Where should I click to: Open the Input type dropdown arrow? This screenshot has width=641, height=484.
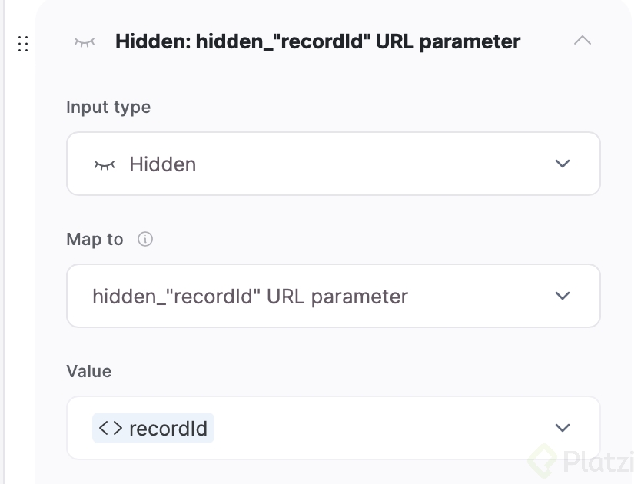coord(563,164)
